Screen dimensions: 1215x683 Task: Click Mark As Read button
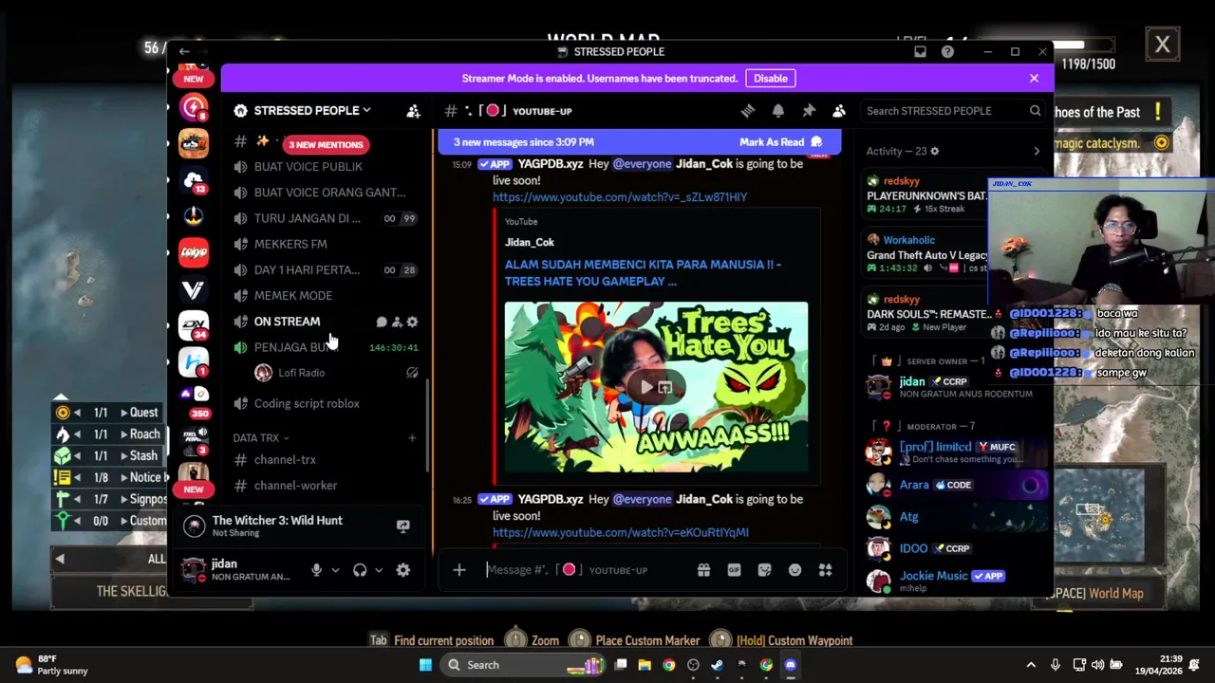(x=780, y=142)
